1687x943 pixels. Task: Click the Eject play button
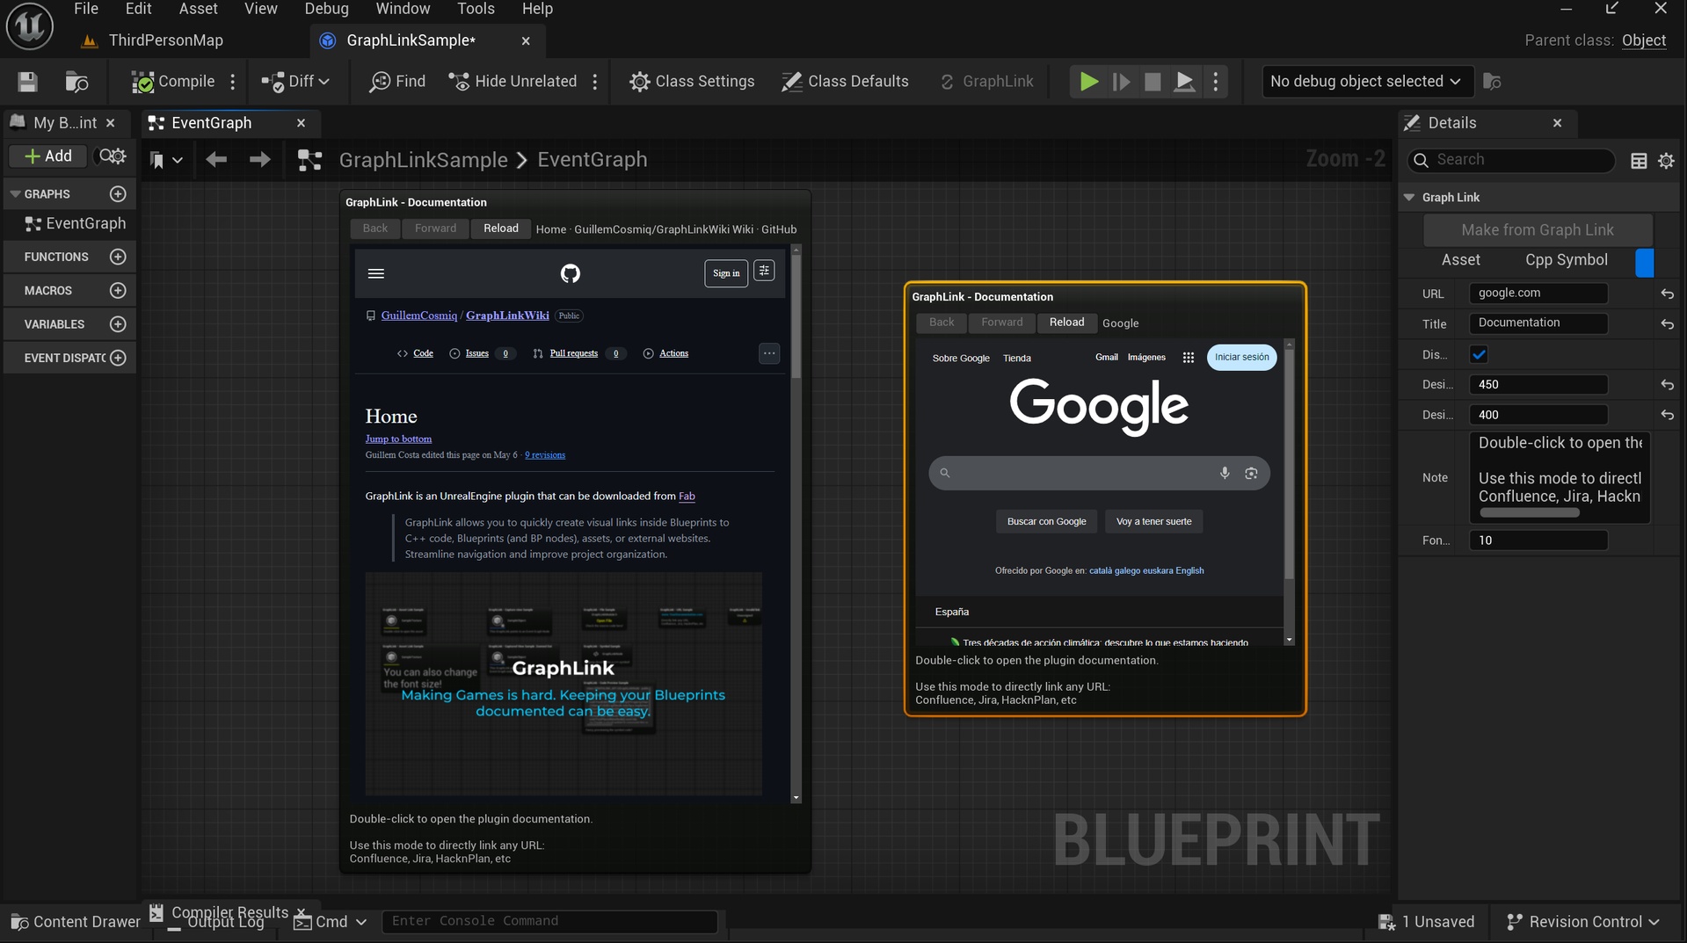point(1184,82)
